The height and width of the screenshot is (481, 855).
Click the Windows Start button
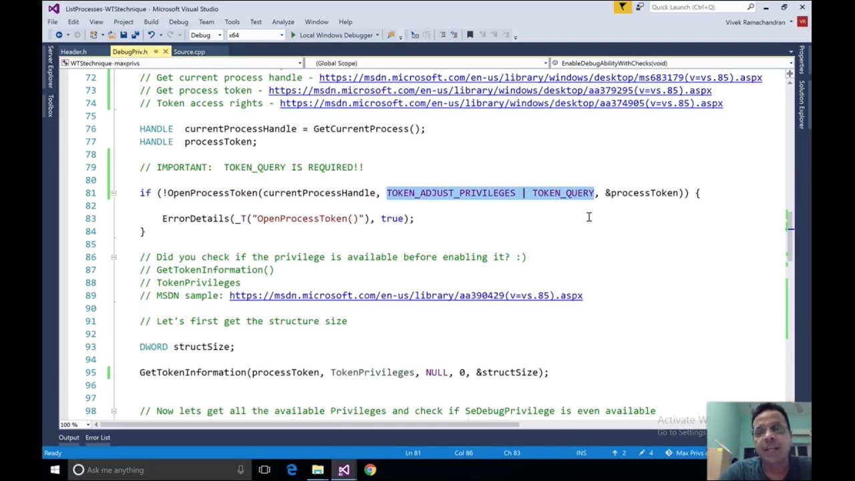pos(55,470)
